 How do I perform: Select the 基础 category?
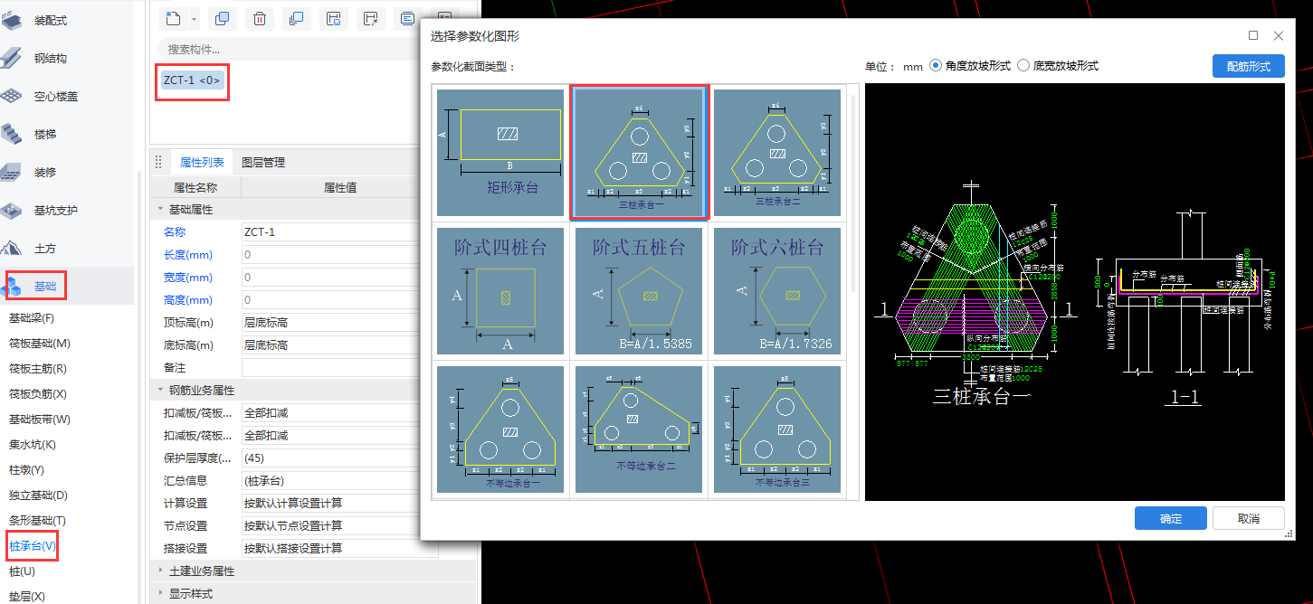pos(45,287)
